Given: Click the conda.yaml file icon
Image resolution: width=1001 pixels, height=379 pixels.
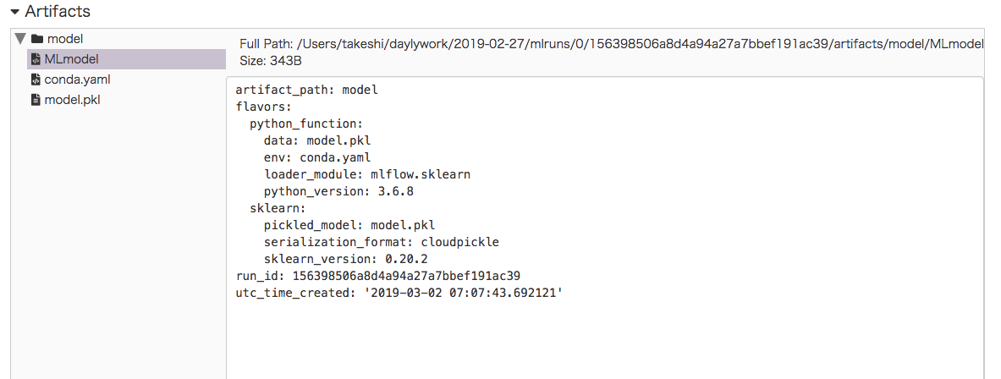Looking at the screenshot, I should click(x=36, y=80).
